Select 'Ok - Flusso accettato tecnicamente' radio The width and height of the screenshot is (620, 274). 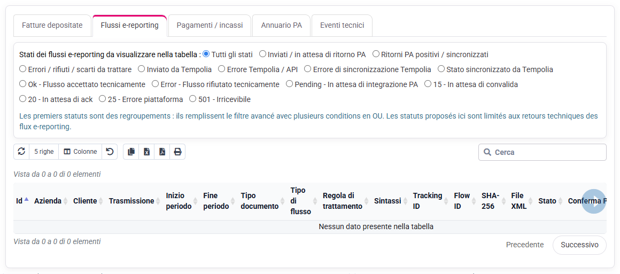(x=22, y=84)
